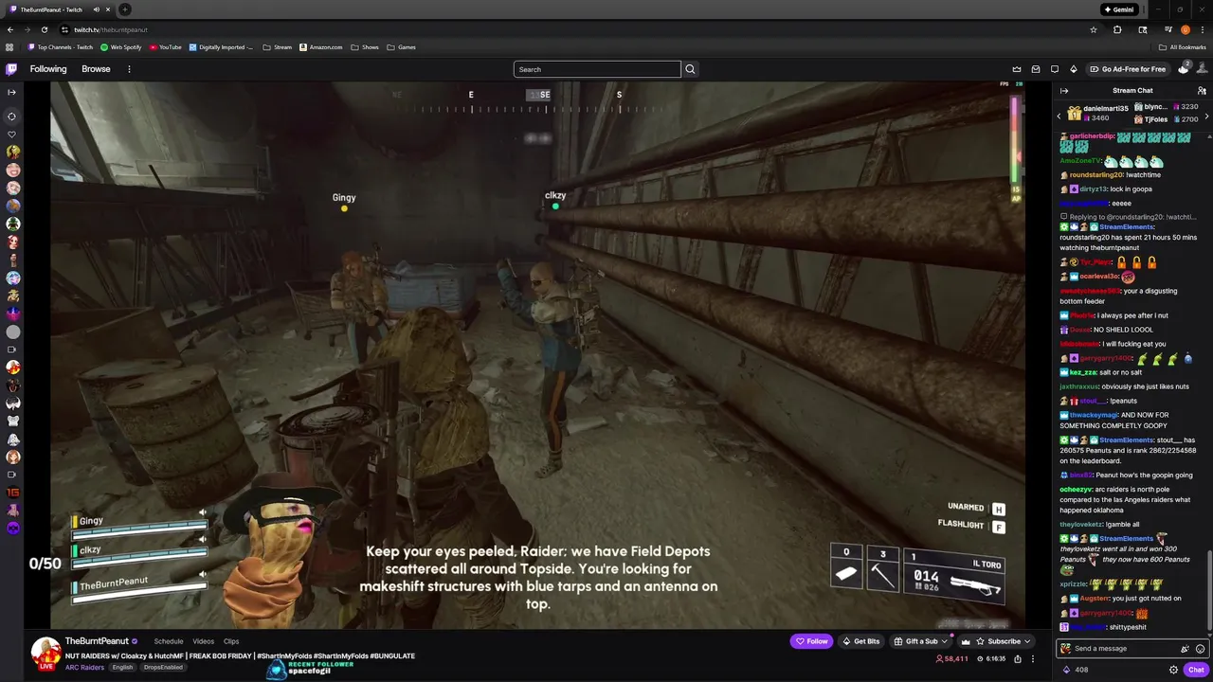This screenshot has width=1213, height=682.
Task: Go back in browser history
Action: pyautogui.click(x=9, y=29)
